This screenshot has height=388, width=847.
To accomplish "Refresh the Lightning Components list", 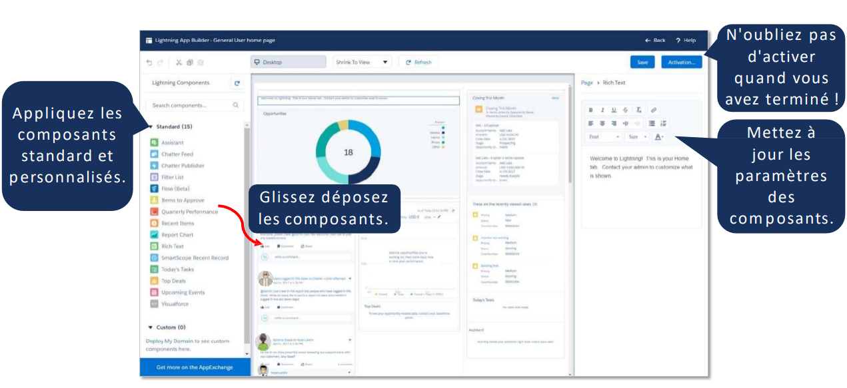I will coord(237,83).
